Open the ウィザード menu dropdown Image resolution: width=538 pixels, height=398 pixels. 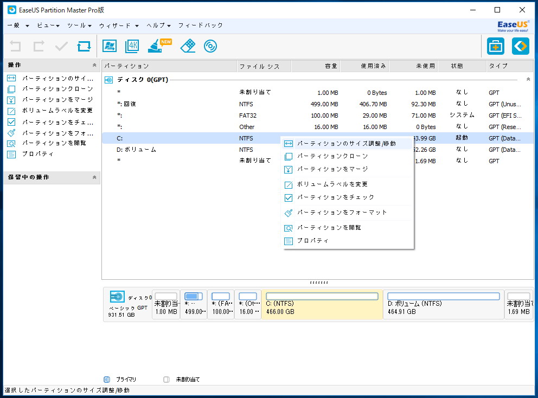119,25
